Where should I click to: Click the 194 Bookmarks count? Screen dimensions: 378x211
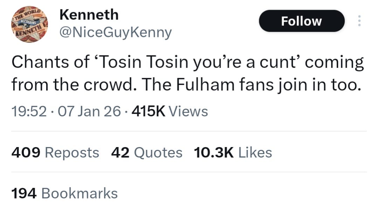click(x=64, y=193)
